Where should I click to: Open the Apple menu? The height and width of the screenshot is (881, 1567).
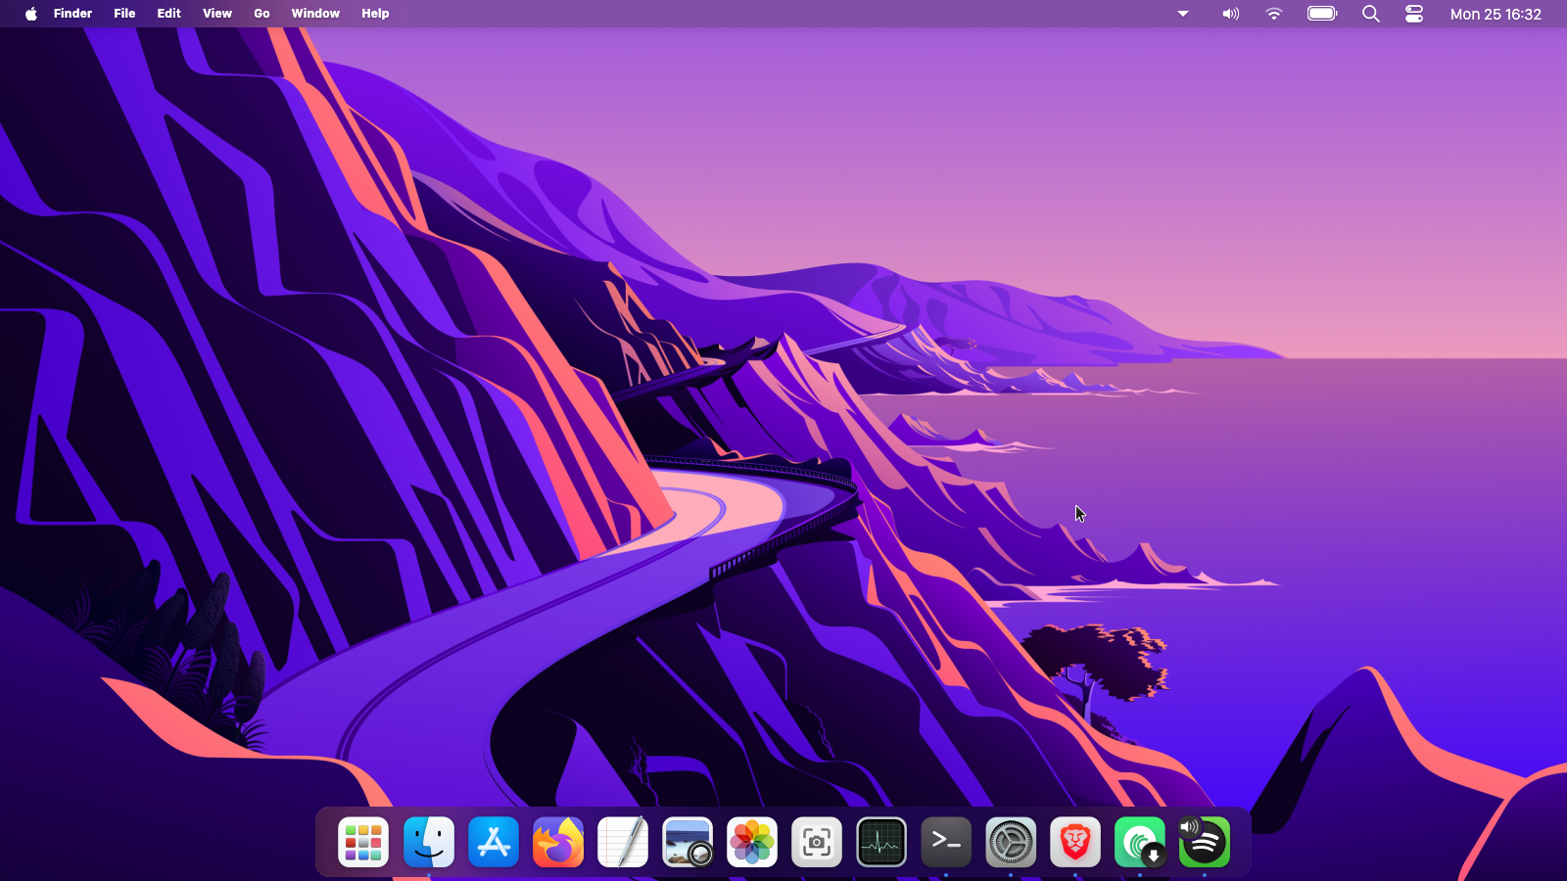point(31,14)
